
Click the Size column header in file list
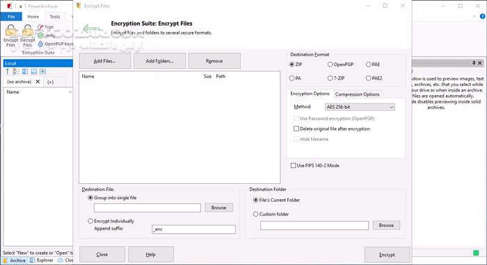pos(207,76)
